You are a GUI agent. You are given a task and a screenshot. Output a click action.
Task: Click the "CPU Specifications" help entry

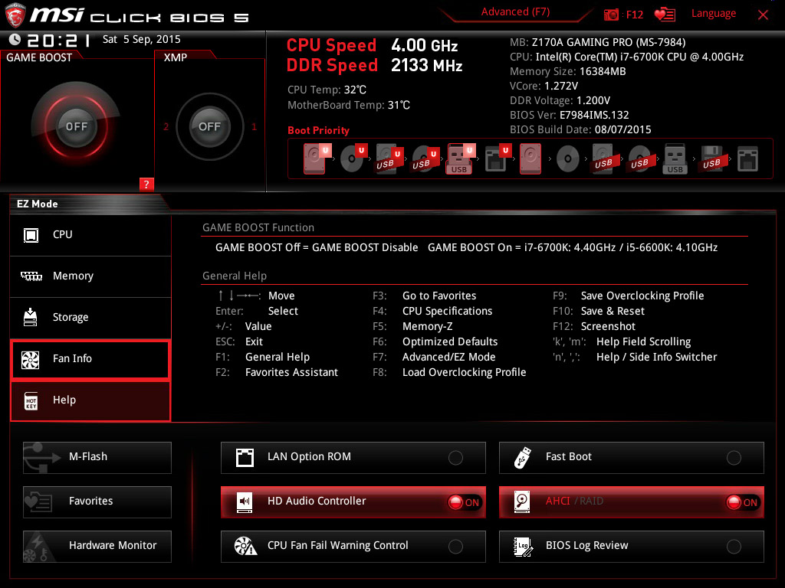pyautogui.click(x=448, y=311)
